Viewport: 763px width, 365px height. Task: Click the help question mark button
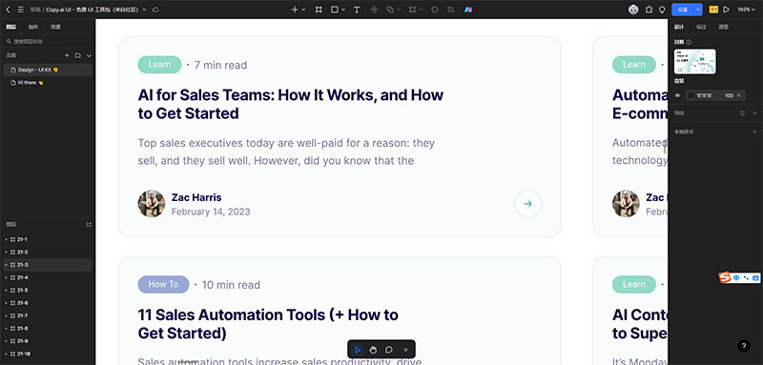744,346
